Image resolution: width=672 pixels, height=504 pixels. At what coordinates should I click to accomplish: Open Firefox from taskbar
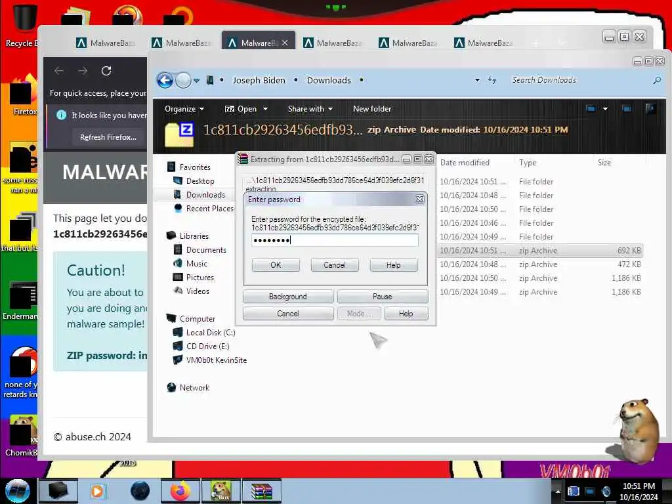click(x=180, y=491)
